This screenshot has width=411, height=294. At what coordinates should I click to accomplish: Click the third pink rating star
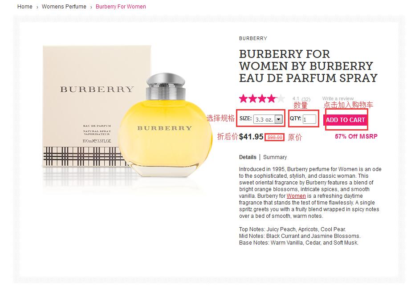tap(262, 98)
